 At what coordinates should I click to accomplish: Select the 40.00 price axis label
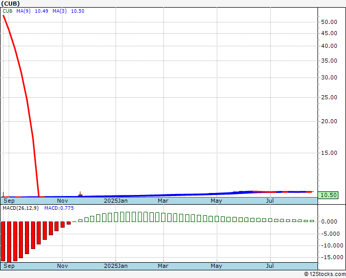(x=329, y=46)
